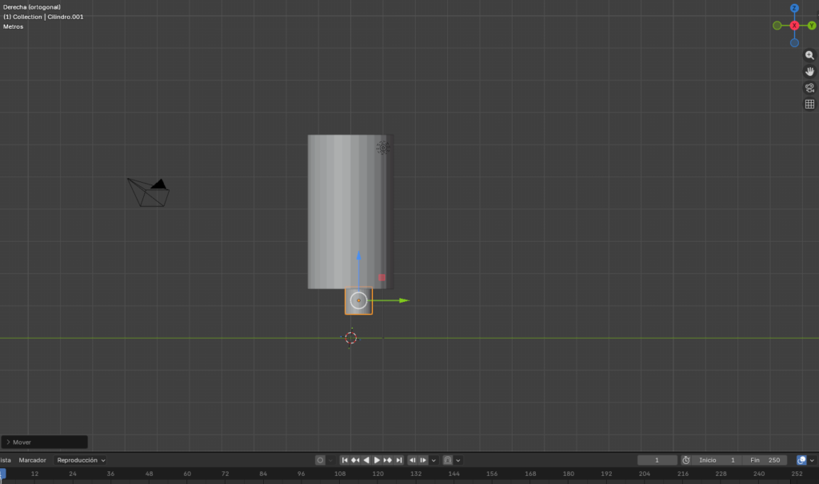Select the camera object in viewport
The image size is (819, 484).
click(x=148, y=192)
